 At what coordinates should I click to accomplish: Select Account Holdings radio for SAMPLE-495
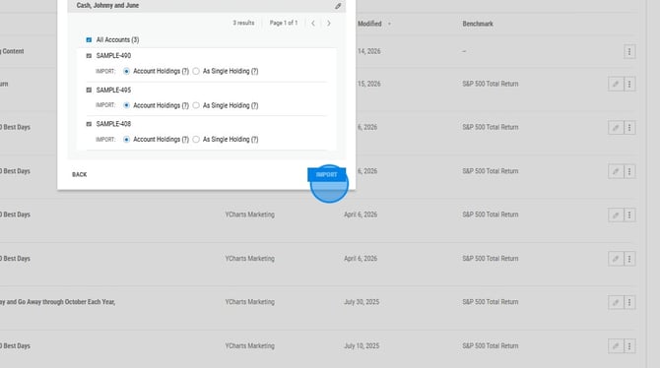tap(126, 105)
